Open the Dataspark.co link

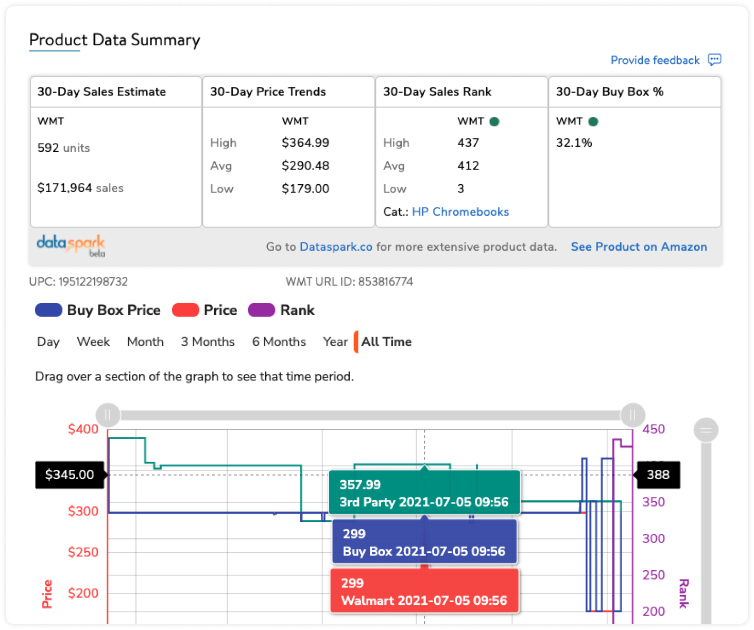(x=336, y=247)
